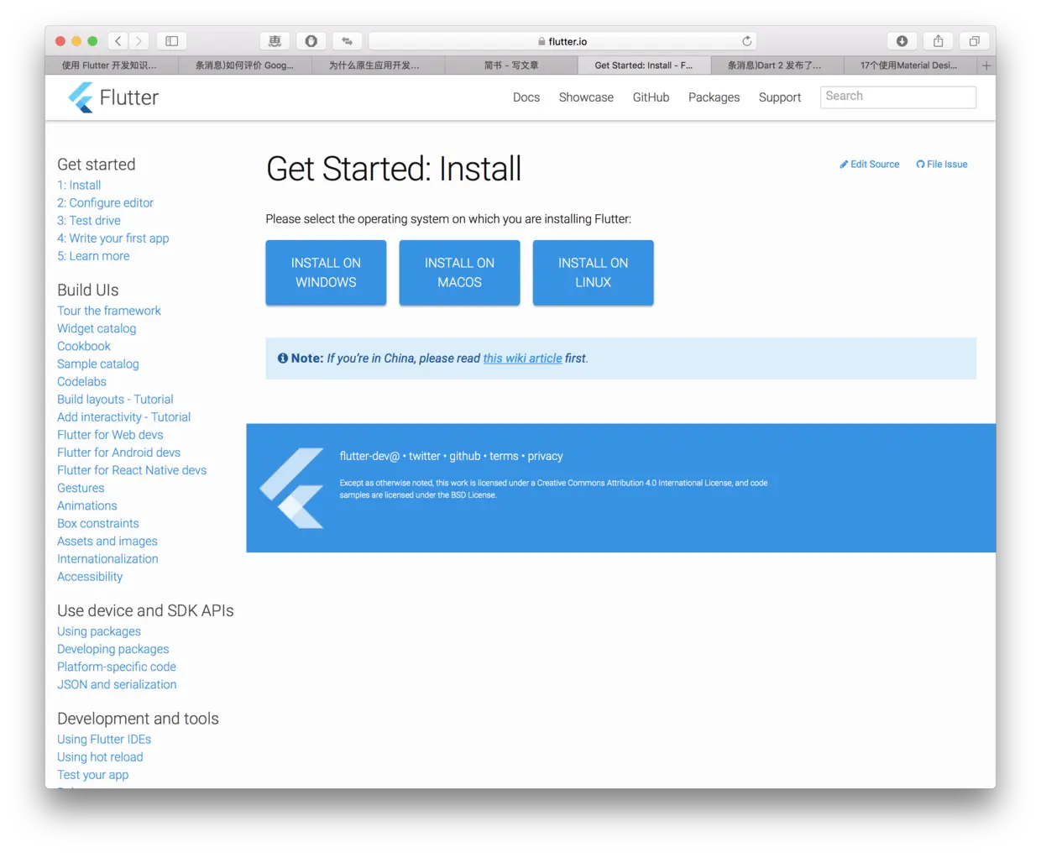Click the Install on Windows button

326,273
